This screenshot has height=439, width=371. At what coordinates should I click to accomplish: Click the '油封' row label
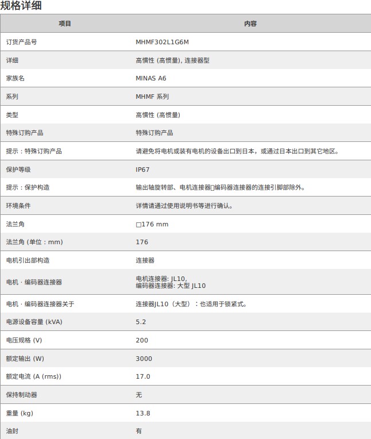pyautogui.click(x=12, y=431)
